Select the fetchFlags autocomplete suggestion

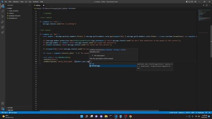(113, 66)
